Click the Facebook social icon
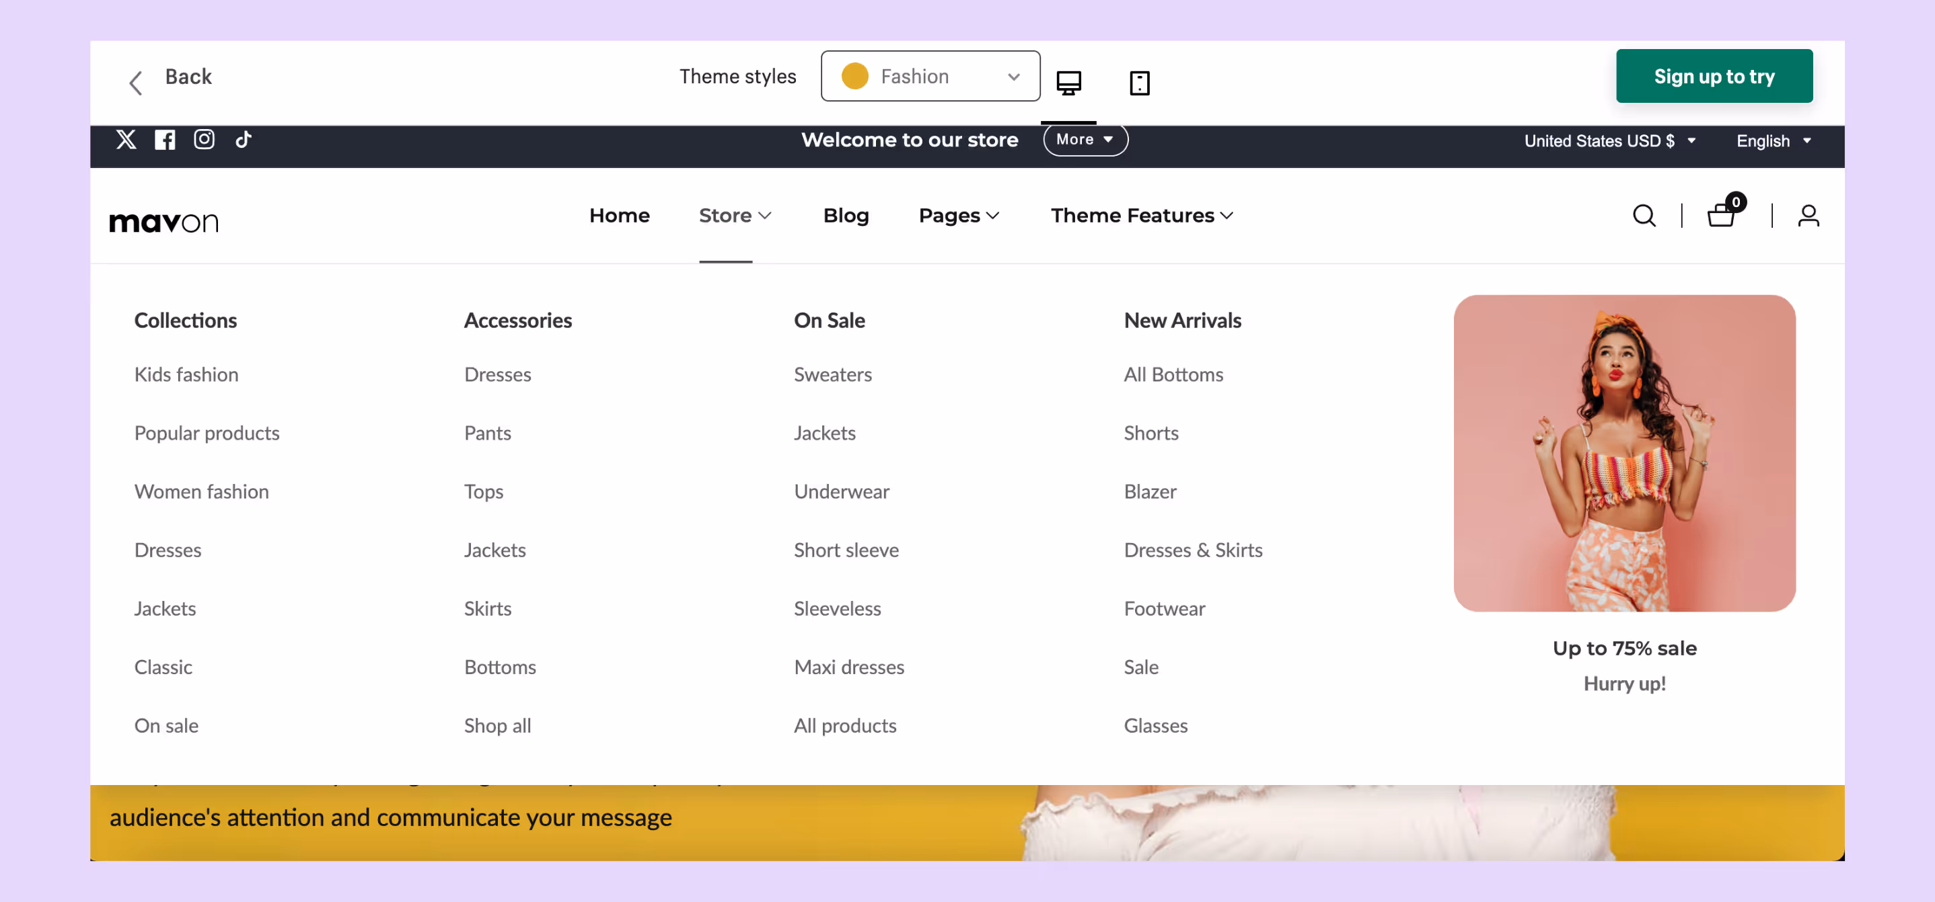 (x=166, y=140)
